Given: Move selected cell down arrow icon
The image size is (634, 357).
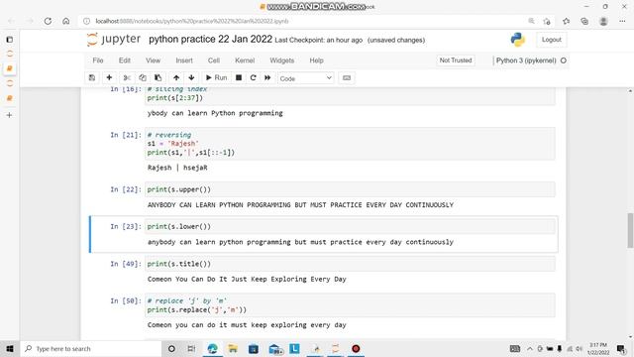Looking at the screenshot, I should click(x=191, y=77).
